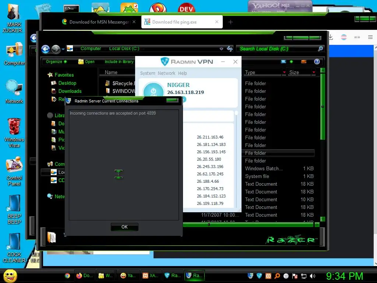This screenshot has width=377, height=283.
Task: Open the Radmin VPN Help menu
Action: click(183, 73)
